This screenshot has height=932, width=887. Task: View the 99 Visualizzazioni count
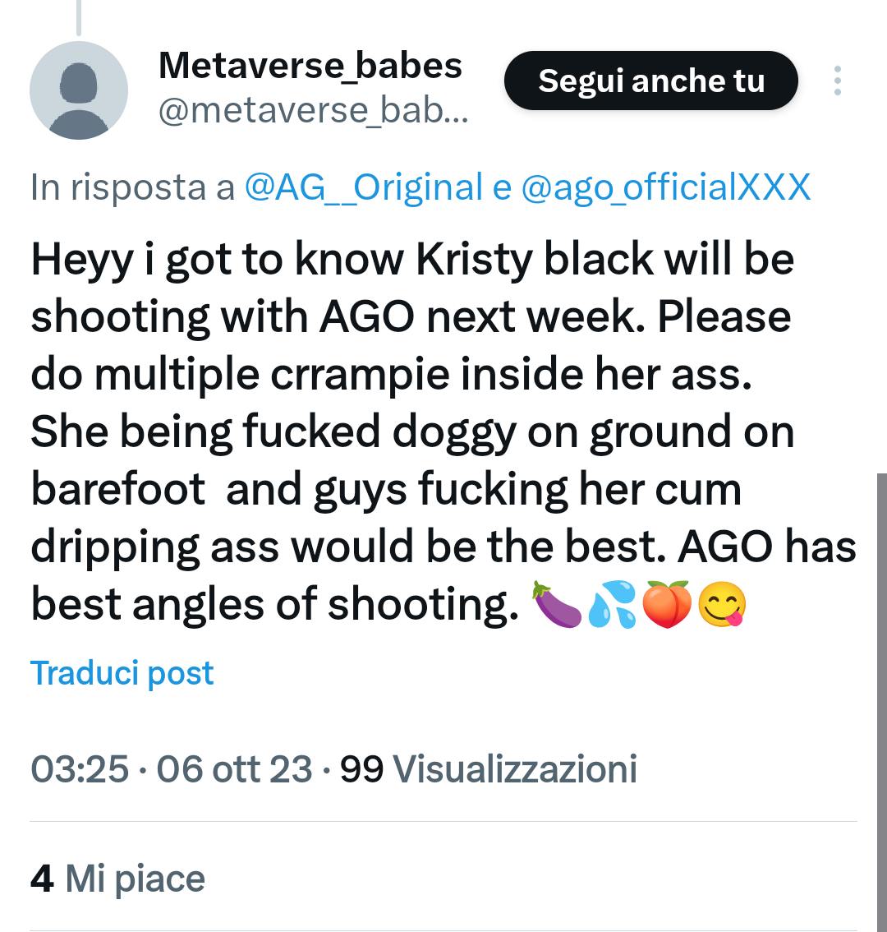tap(489, 769)
